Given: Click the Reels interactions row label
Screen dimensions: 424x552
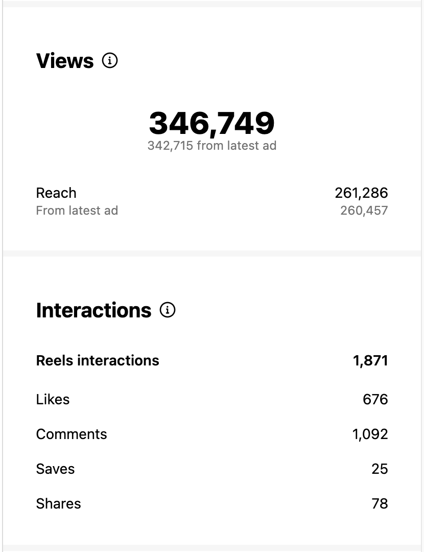Looking at the screenshot, I should 98,360.
